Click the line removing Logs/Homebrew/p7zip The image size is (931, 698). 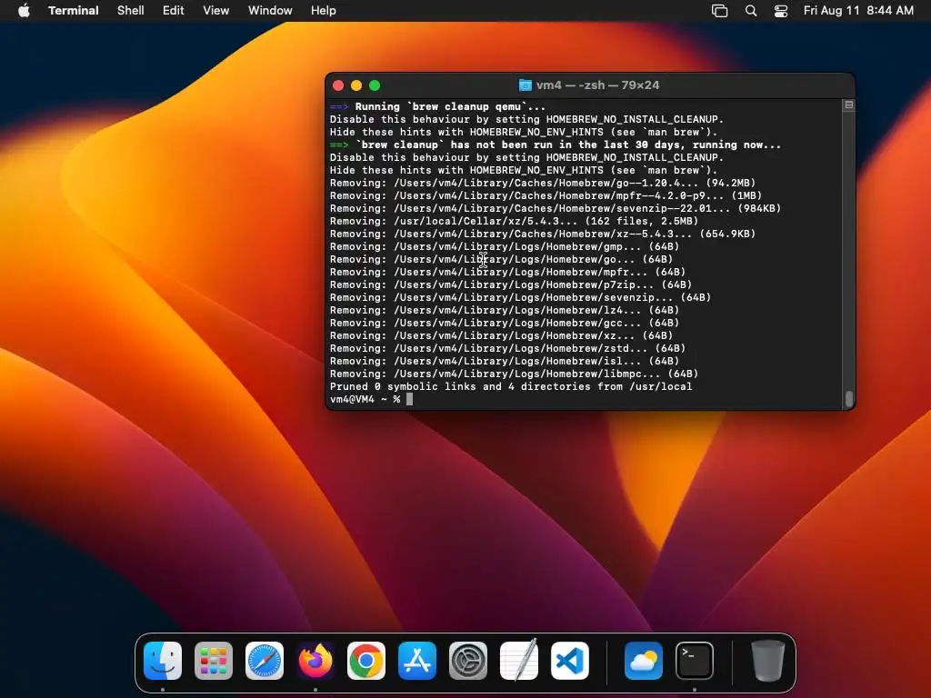pyautogui.click(x=511, y=284)
